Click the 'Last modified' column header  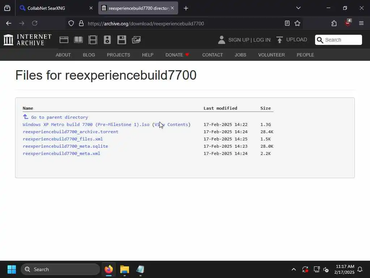[220, 108]
